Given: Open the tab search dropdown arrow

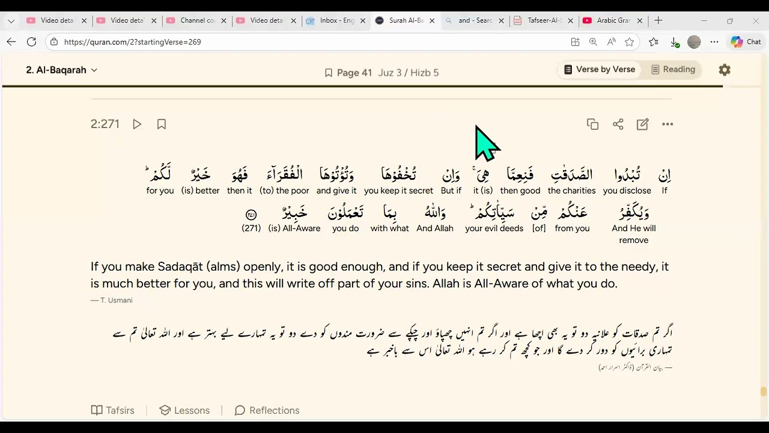Looking at the screenshot, I should point(11,20).
